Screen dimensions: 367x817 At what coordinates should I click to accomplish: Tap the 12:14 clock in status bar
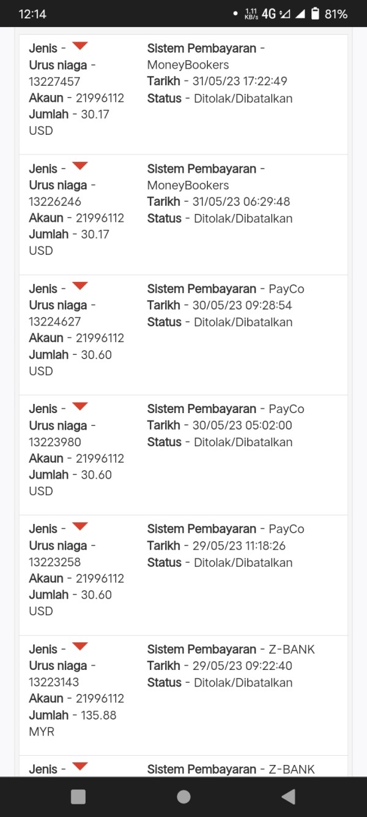click(32, 14)
